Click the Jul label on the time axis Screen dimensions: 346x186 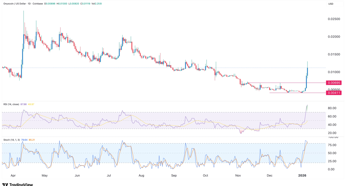(x=109, y=175)
